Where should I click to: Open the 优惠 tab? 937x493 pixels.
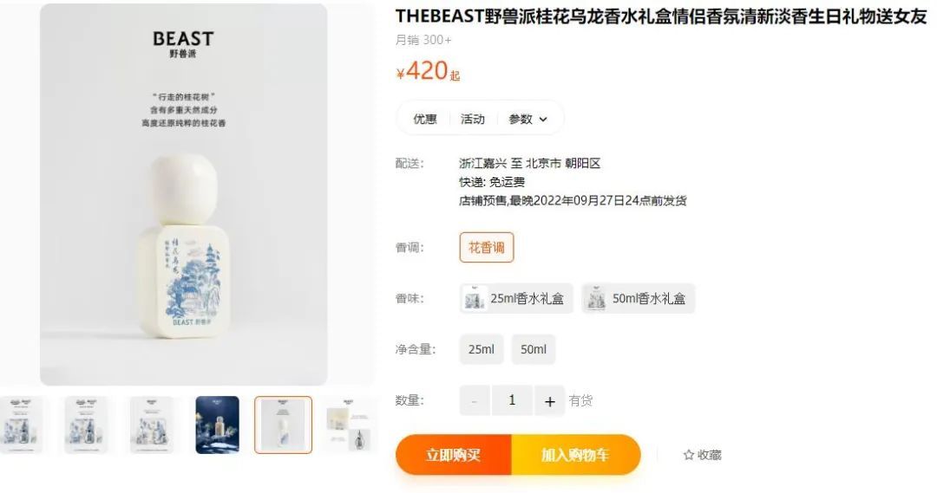425,119
